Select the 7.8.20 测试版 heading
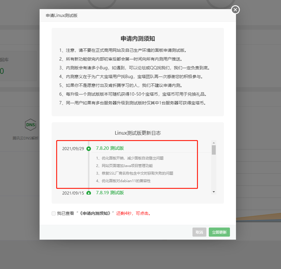 110,148
